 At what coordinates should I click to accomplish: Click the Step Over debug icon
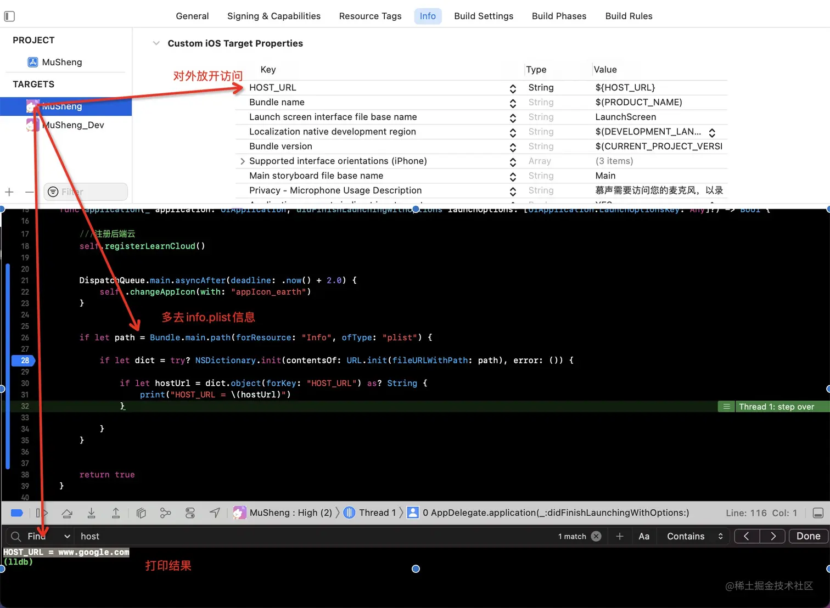[x=67, y=513]
